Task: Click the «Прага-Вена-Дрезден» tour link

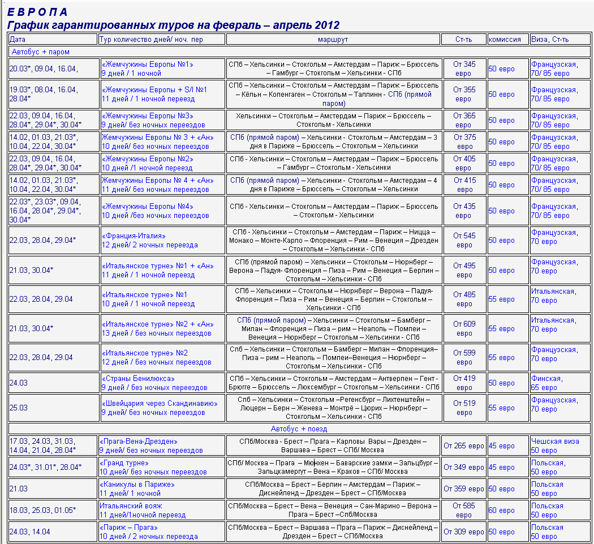Action: [139, 441]
